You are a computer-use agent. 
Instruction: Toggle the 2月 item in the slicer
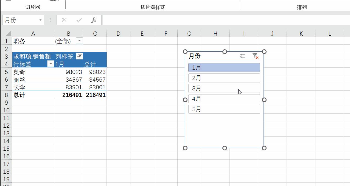224,78
